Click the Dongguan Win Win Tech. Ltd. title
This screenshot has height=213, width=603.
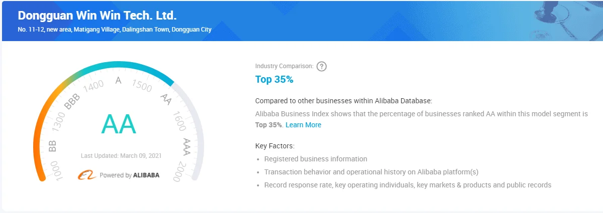[x=97, y=16]
